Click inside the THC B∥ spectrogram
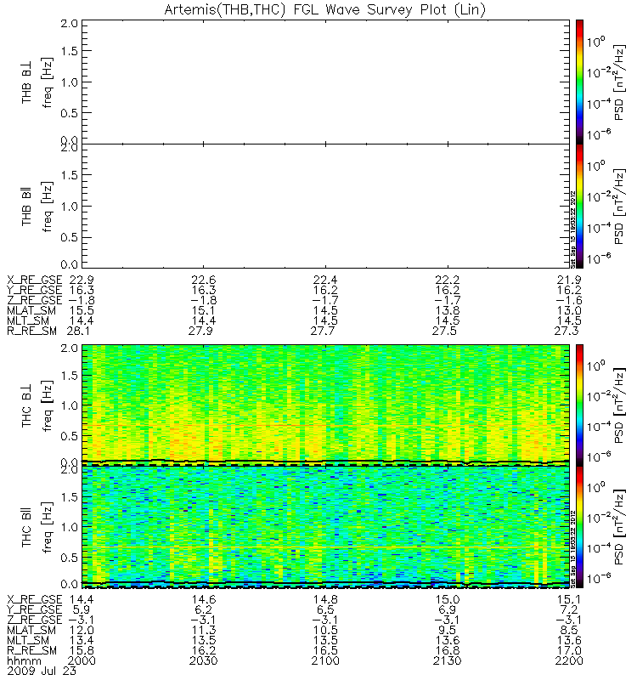637x680 pixels. click(x=325, y=527)
